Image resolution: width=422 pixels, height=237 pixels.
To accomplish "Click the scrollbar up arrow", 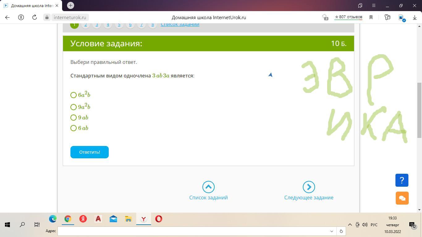I will pyautogui.click(x=420, y=26).
